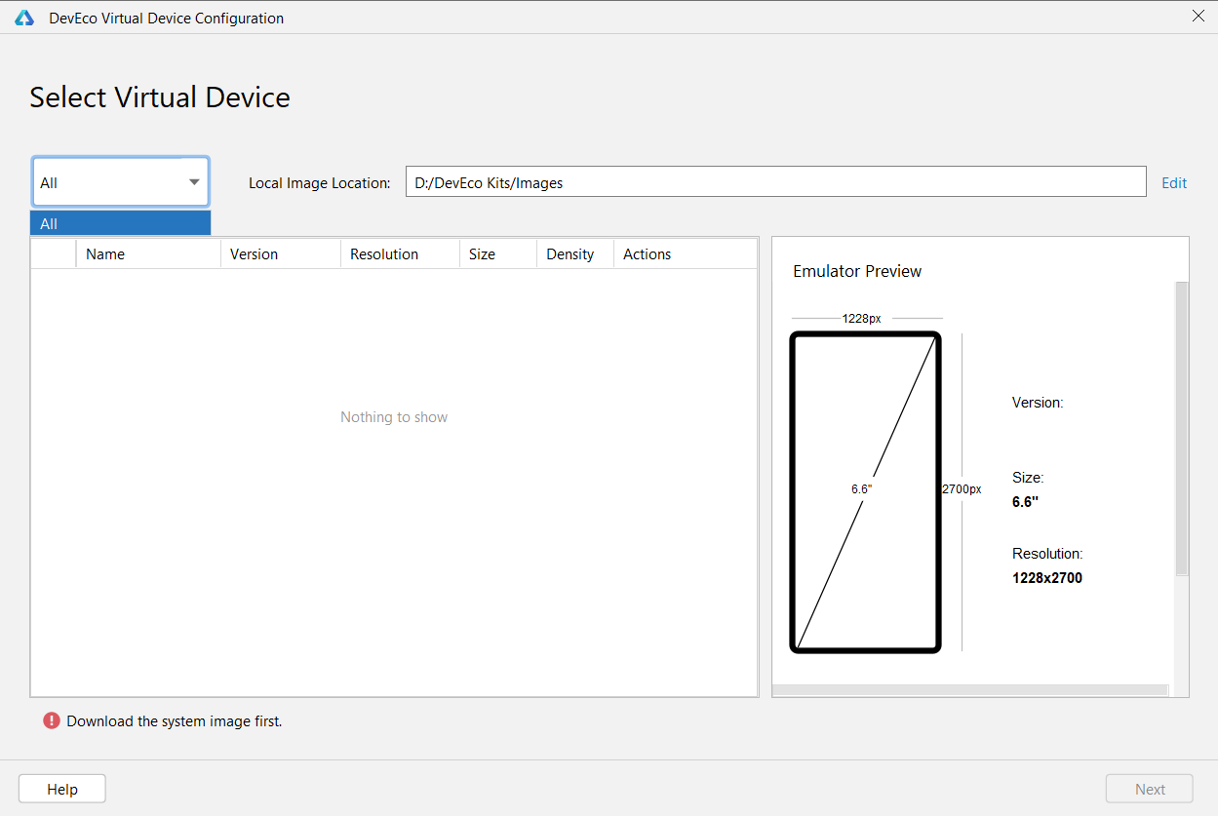Click the Edit link for image location
This screenshot has width=1218, height=816.
1174,182
